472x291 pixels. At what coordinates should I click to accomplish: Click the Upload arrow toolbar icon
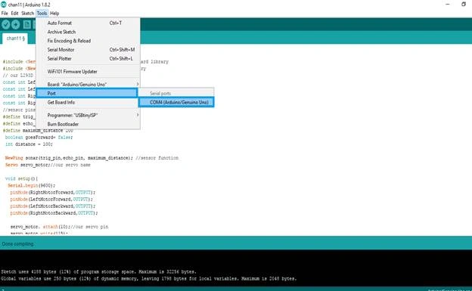(16, 24)
